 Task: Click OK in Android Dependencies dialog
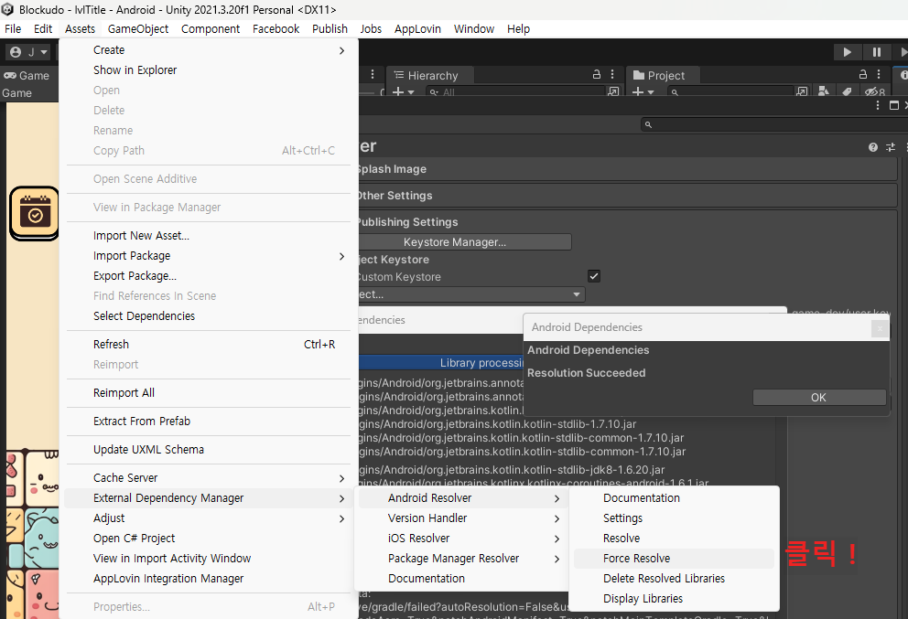click(x=819, y=398)
